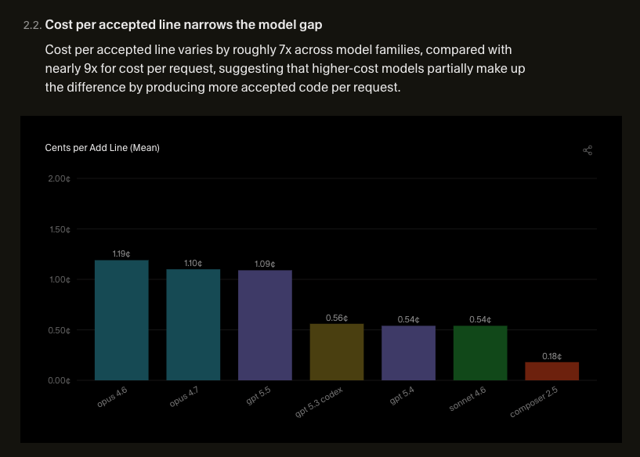The height and width of the screenshot is (457, 640).
Task: Select the gpt 5.4 bar
Action: [x=409, y=353]
